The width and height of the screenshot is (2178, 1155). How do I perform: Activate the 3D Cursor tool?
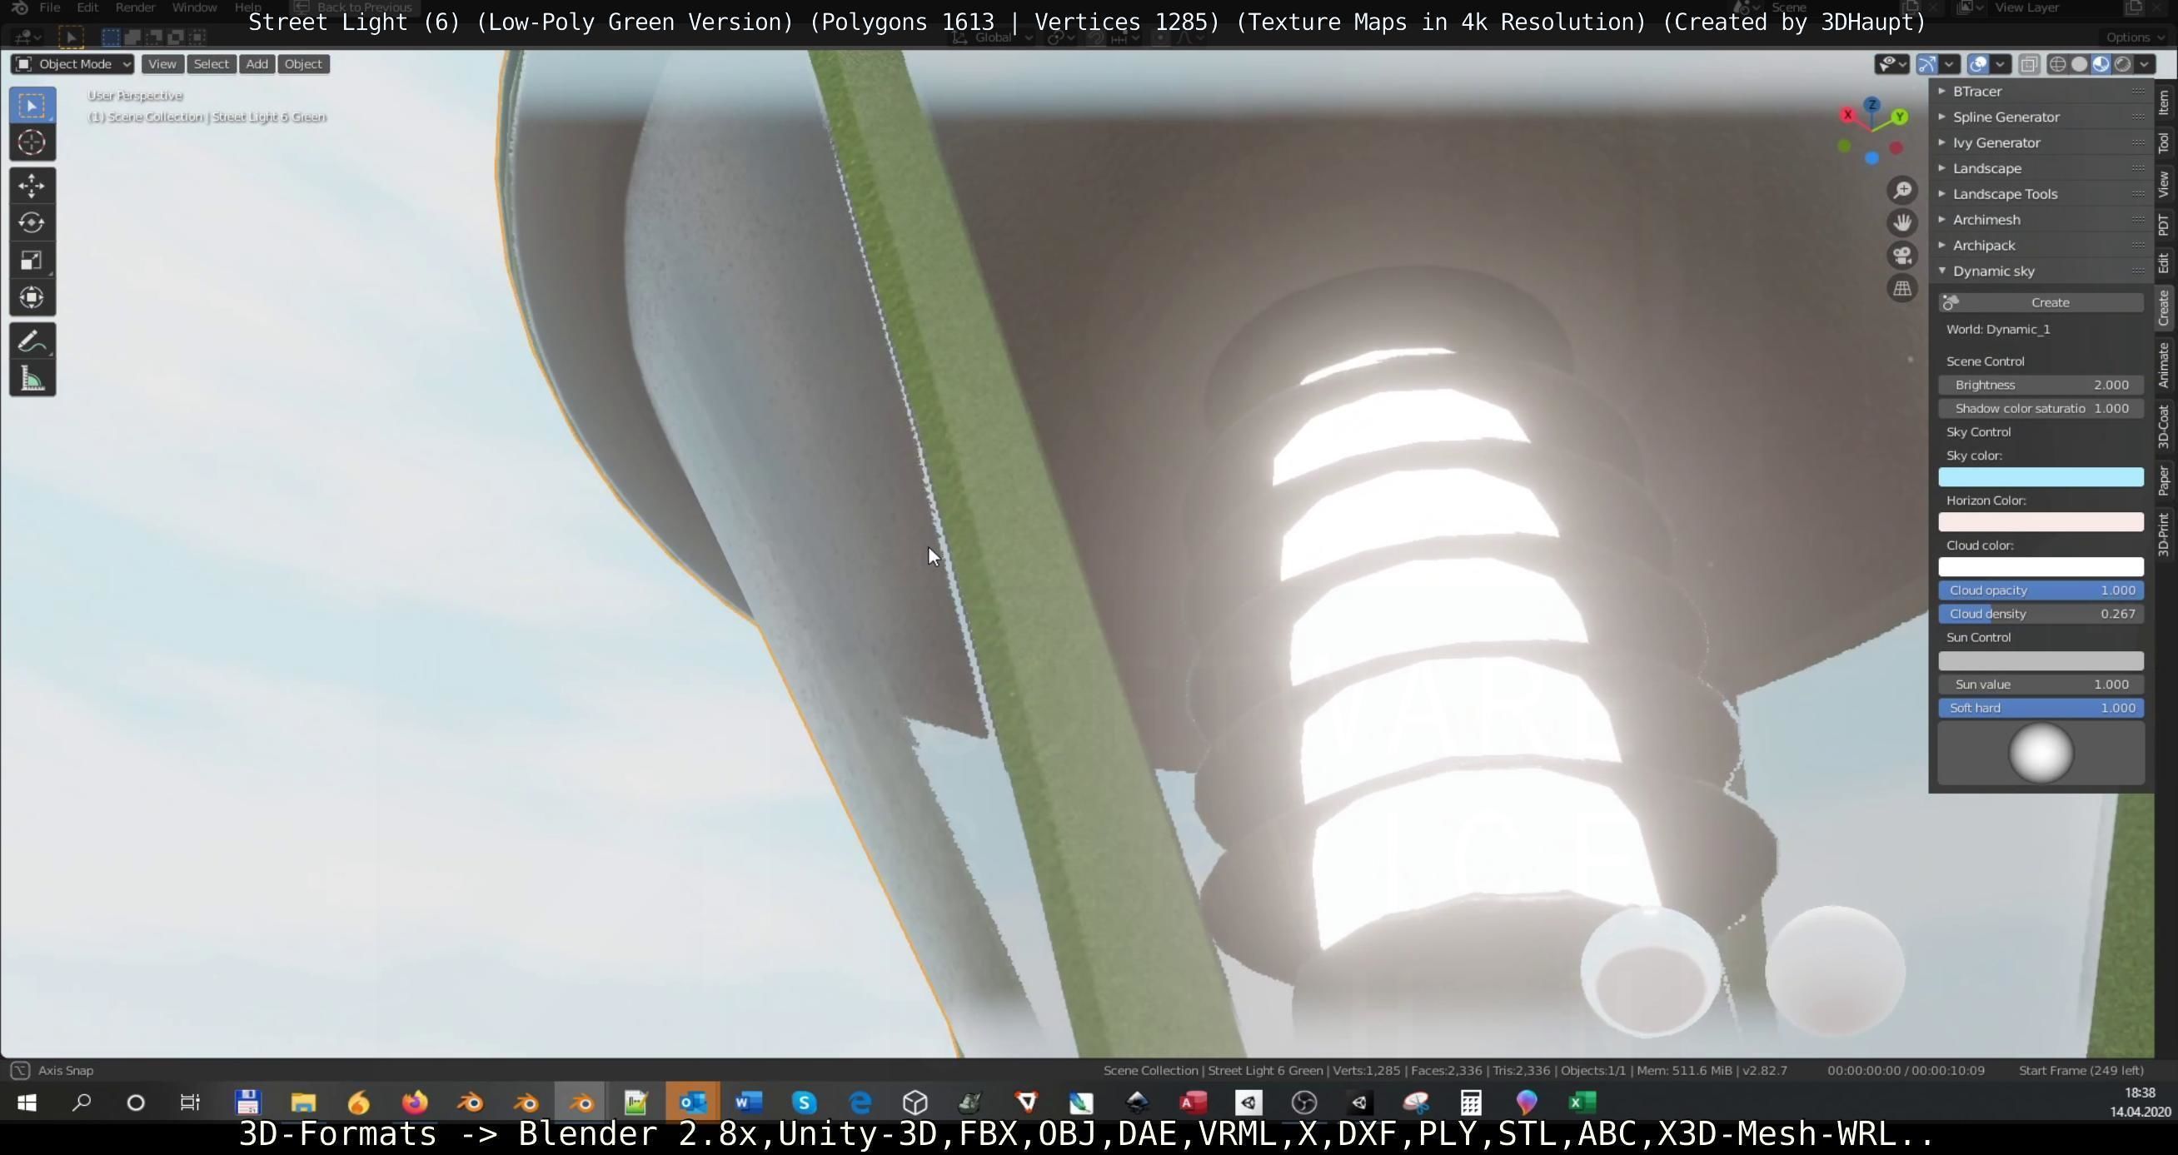[x=32, y=143]
